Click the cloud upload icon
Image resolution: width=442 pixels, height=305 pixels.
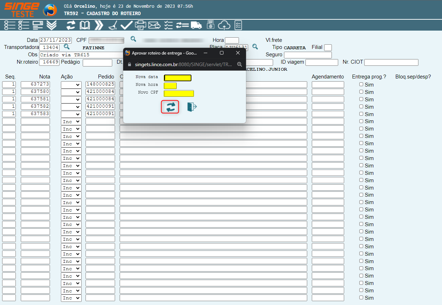click(224, 25)
